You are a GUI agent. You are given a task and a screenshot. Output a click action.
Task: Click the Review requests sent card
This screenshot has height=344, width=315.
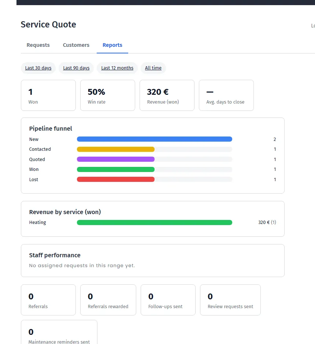click(x=230, y=300)
